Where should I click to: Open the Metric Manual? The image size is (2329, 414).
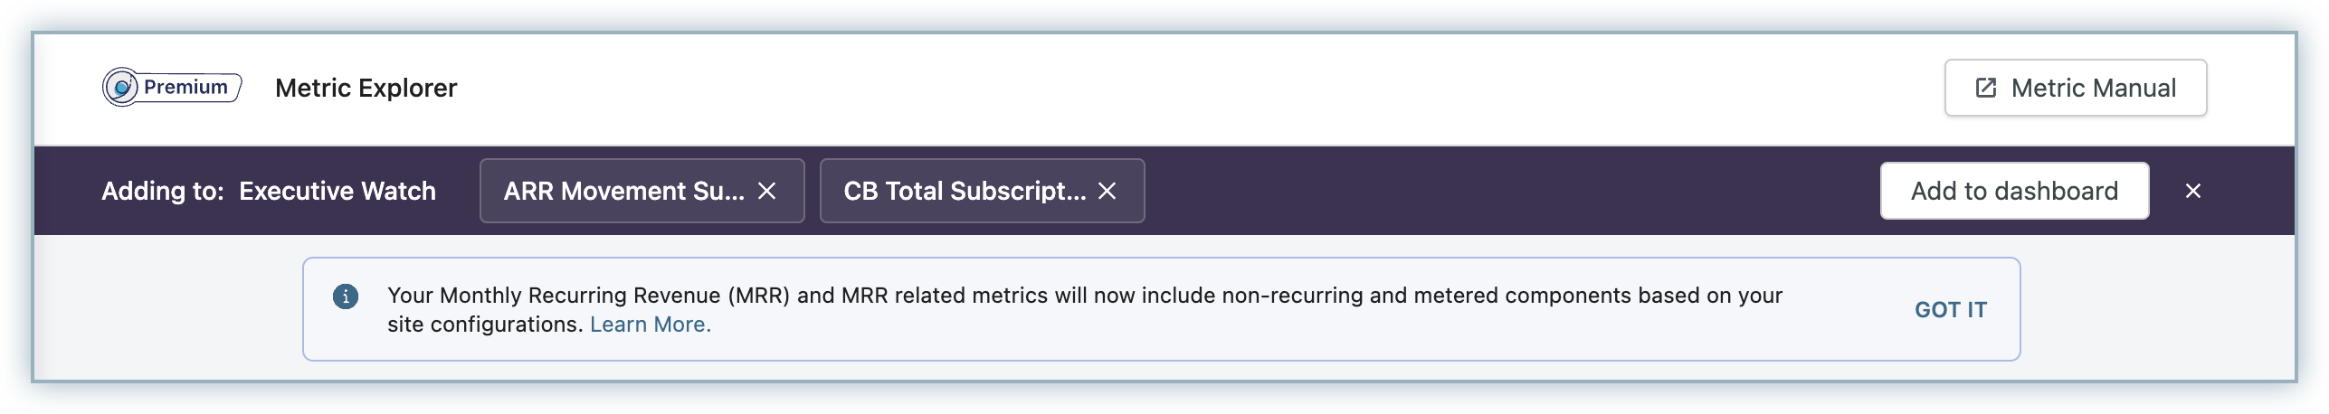pyautogui.click(x=2076, y=88)
